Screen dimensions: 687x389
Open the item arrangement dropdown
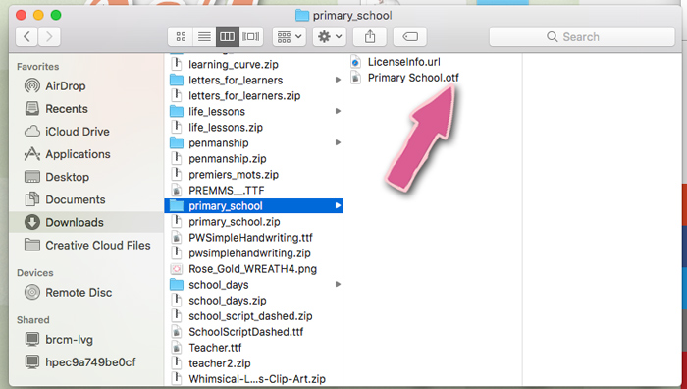click(x=290, y=37)
